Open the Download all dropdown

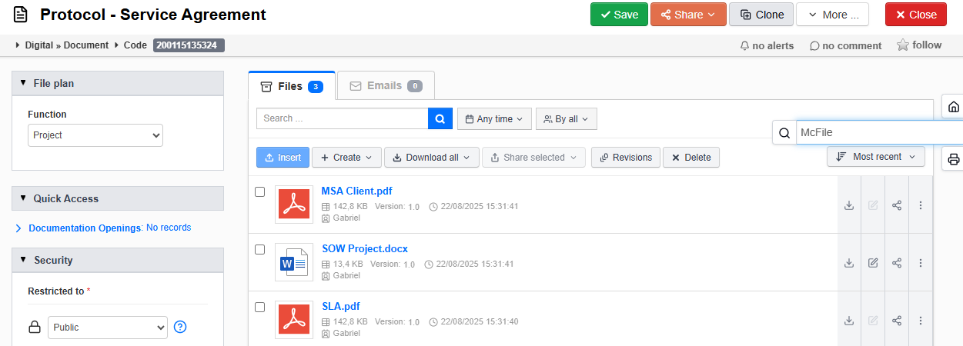[432, 157]
